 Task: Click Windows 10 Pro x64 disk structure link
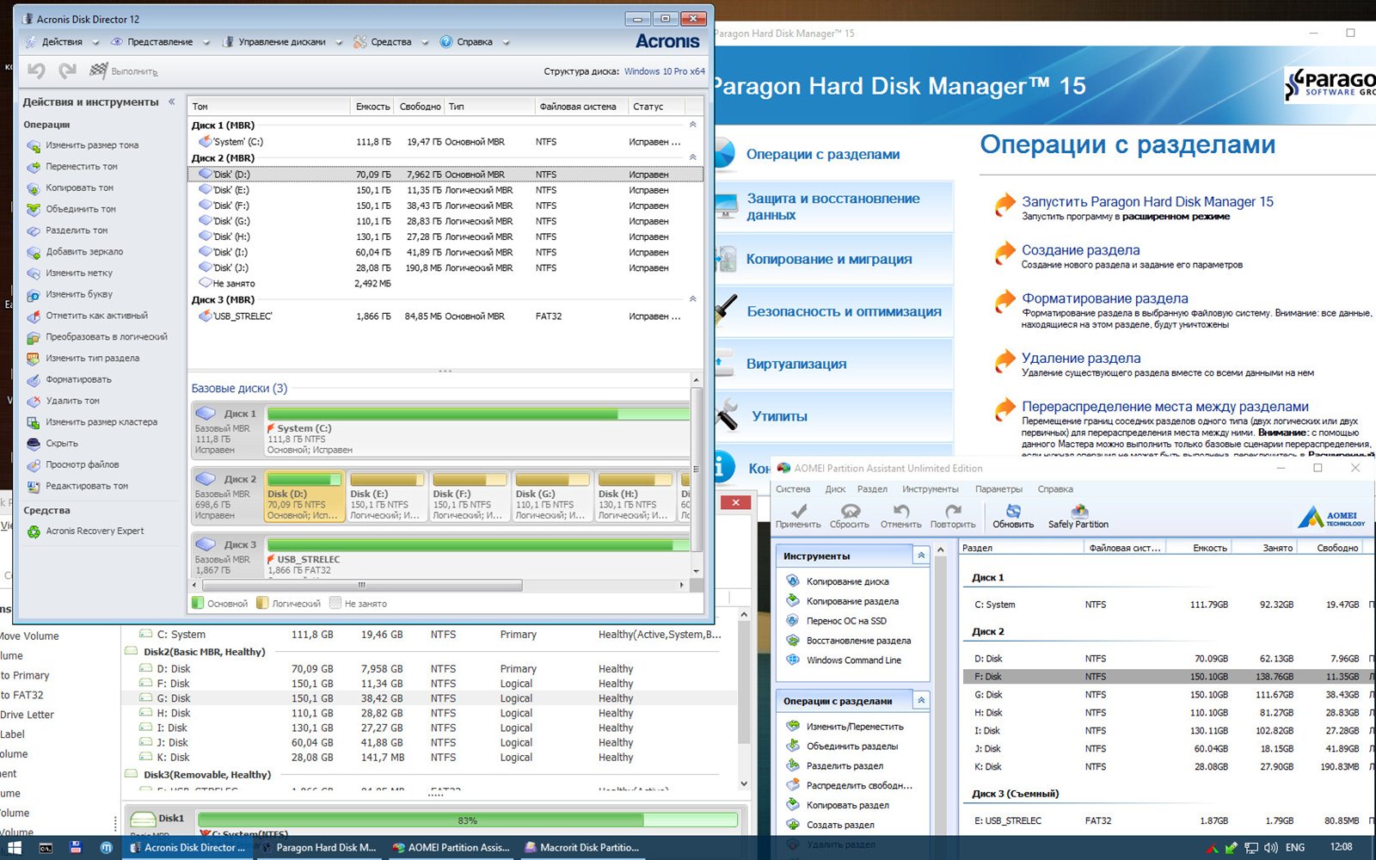664,71
